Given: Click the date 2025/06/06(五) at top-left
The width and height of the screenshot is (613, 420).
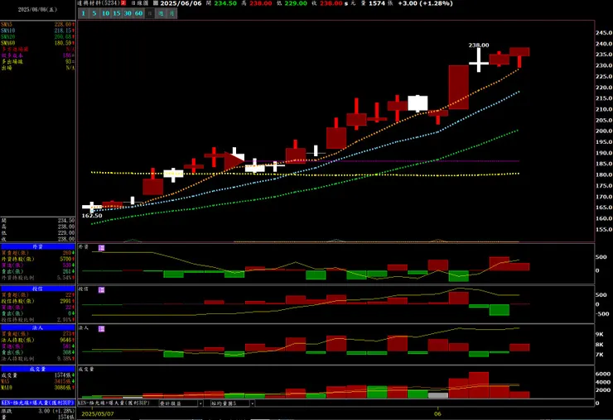Looking at the screenshot, I should pyautogui.click(x=37, y=9).
